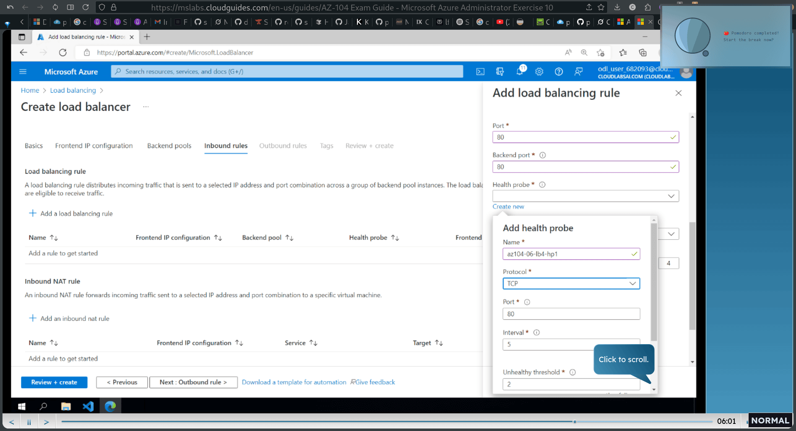
Task: Pause the guide playback
Action: pyautogui.click(x=29, y=422)
